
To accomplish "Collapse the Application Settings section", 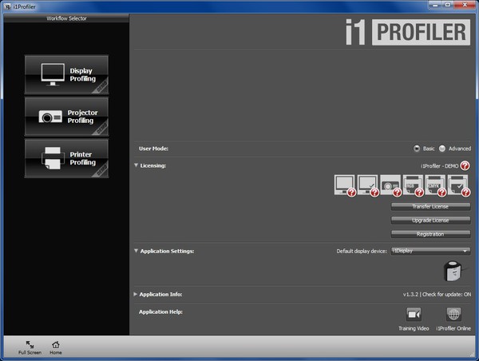I will click(136, 251).
